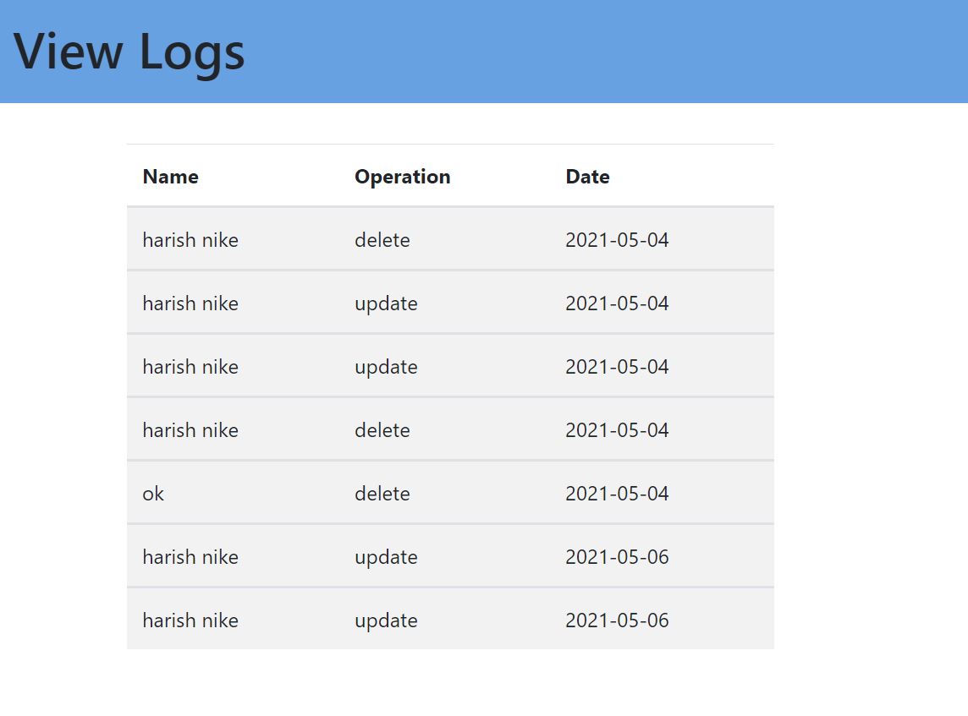Select the update entry in the third row

click(x=386, y=367)
